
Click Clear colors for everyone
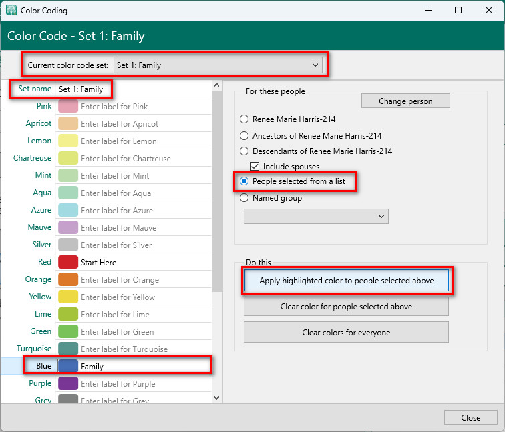(346, 333)
